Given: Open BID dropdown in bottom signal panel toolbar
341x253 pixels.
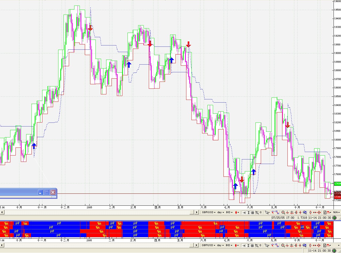Looking at the screenshot, I should tap(229, 245).
